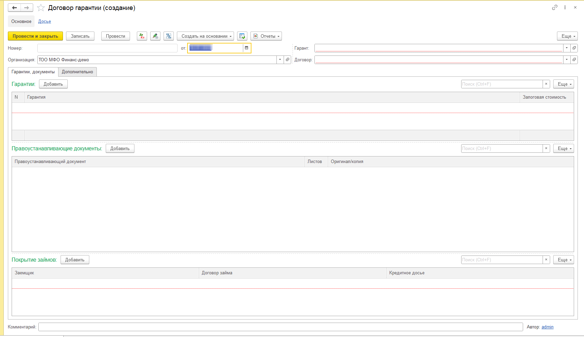The height and width of the screenshot is (337, 584).
Task: Click the Гарантия column header
Action: coord(272,97)
